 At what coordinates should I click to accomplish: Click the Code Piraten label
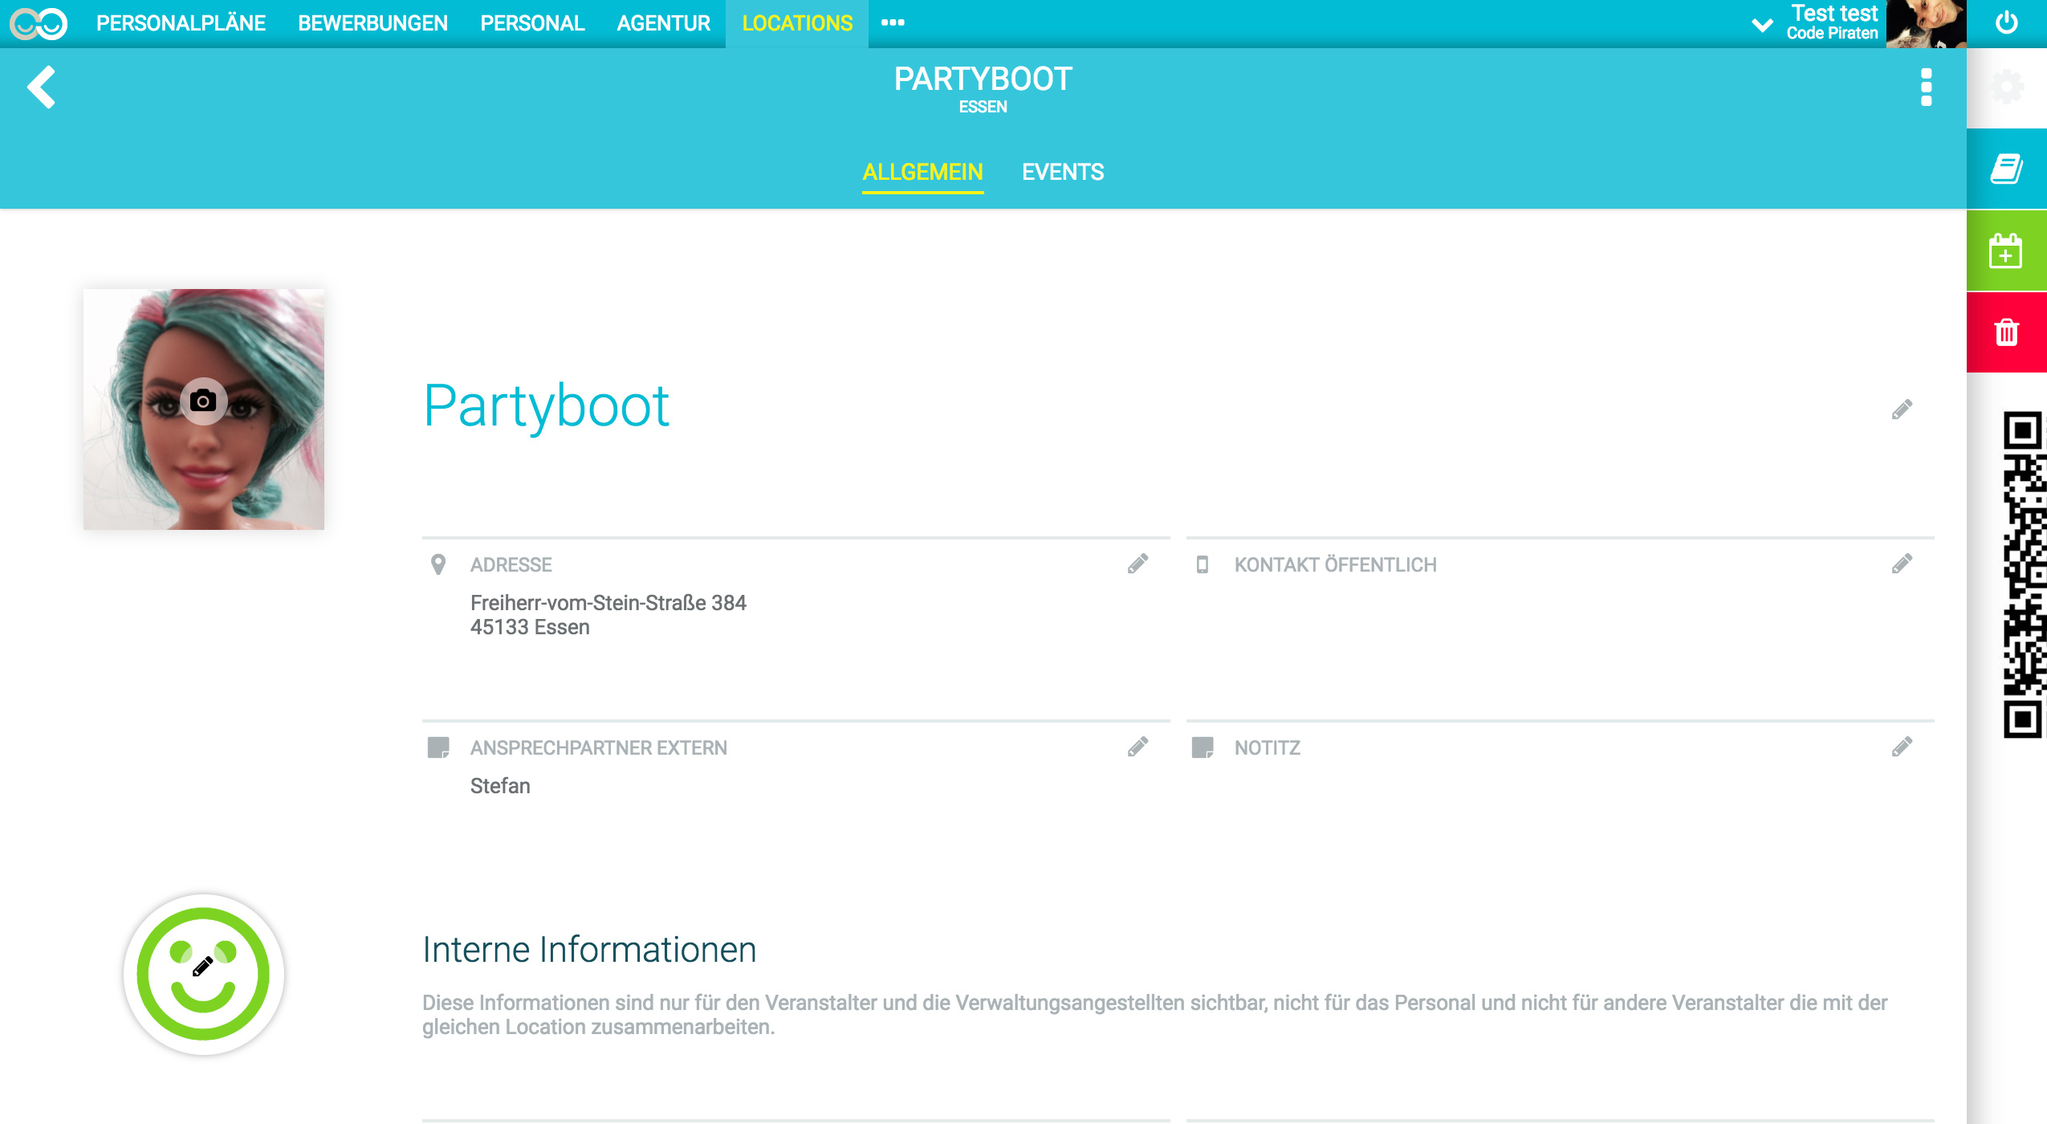coord(1832,34)
